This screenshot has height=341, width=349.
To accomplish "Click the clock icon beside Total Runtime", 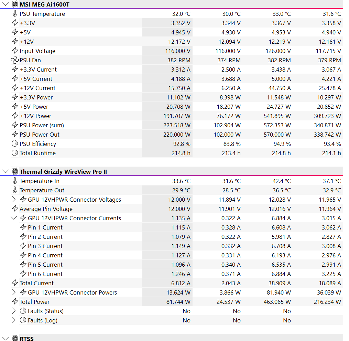I will coord(15,153).
